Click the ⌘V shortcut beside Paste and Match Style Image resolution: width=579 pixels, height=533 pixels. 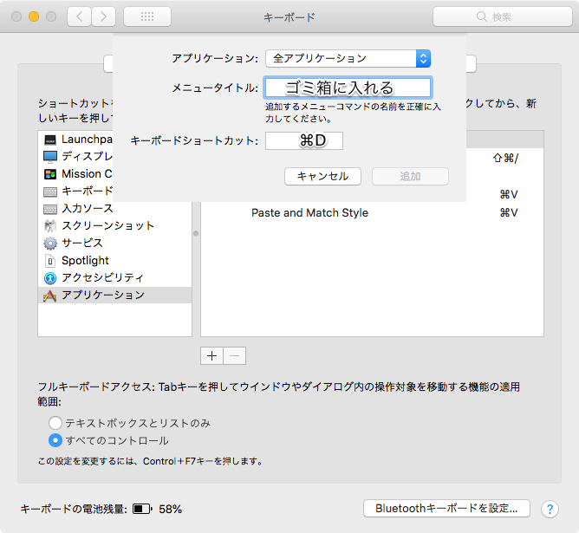click(509, 213)
